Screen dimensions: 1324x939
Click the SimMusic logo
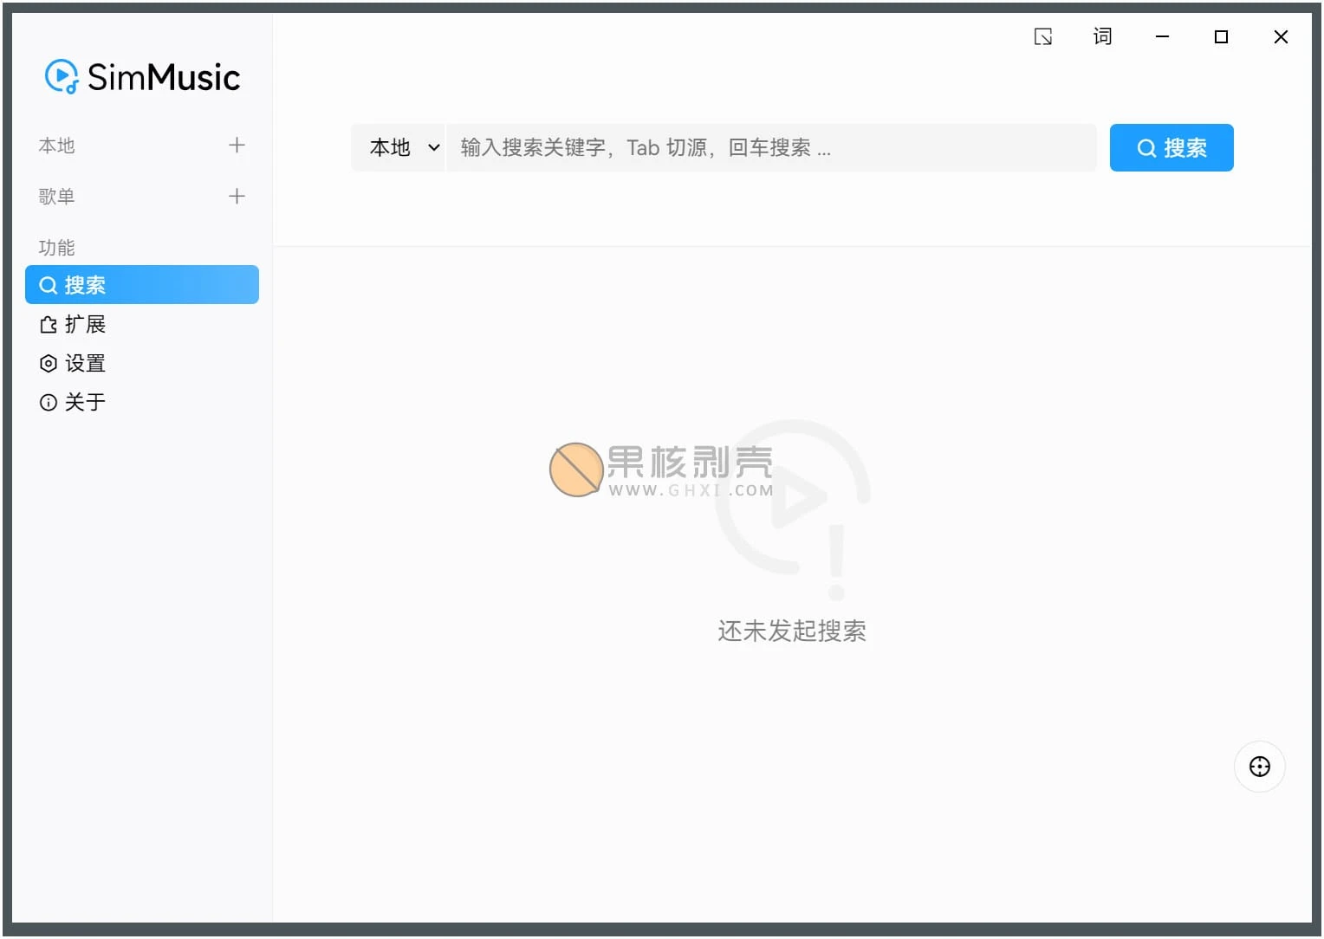click(x=141, y=76)
